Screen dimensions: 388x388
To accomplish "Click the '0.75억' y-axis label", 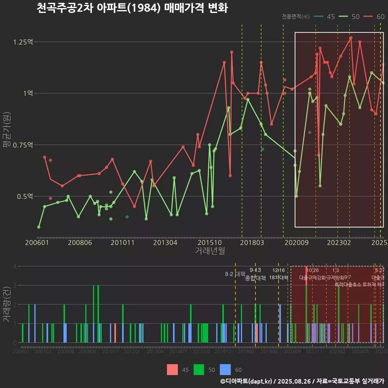I will [23, 145].
